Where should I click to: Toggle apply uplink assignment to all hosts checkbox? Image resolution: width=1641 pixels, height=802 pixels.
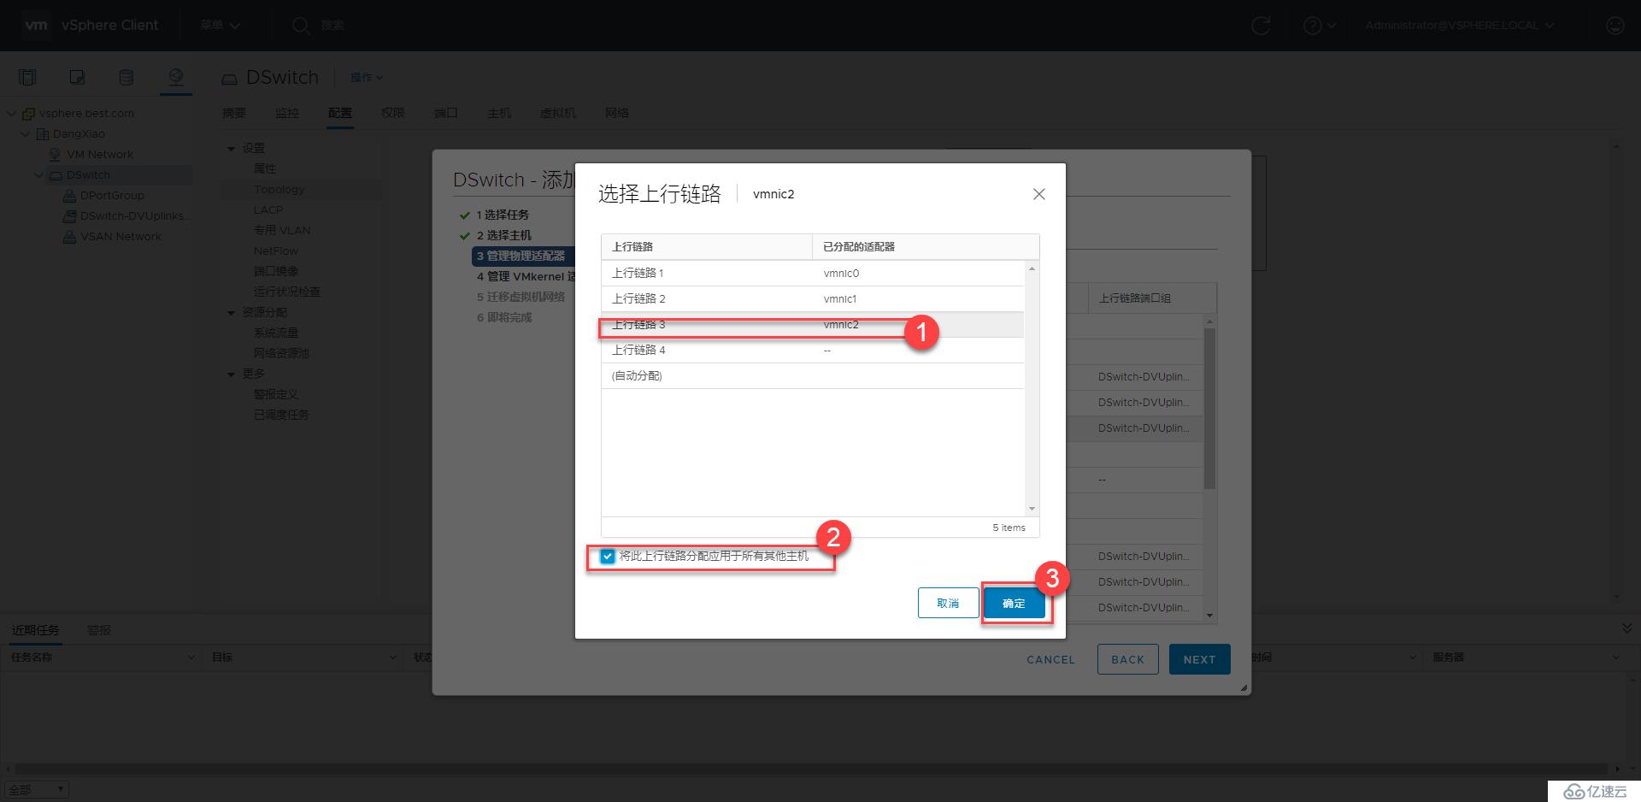coord(608,557)
